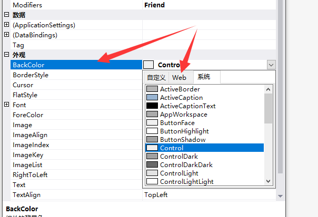The height and width of the screenshot is (217, 318).
Task: Click the TextAlign value TopLeft
Action: click(x=156, y=195)
